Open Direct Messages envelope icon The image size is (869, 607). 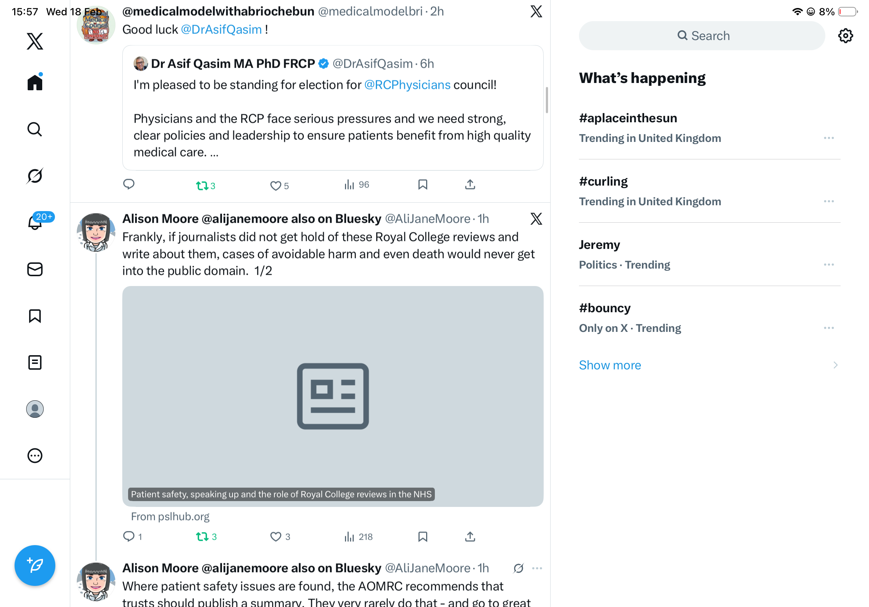[x=35, y=269]
